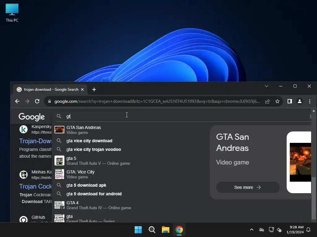317x237 pixels.
Task: Share this page using the share icon
Action: pyautogui.click(x=267, y=101)
